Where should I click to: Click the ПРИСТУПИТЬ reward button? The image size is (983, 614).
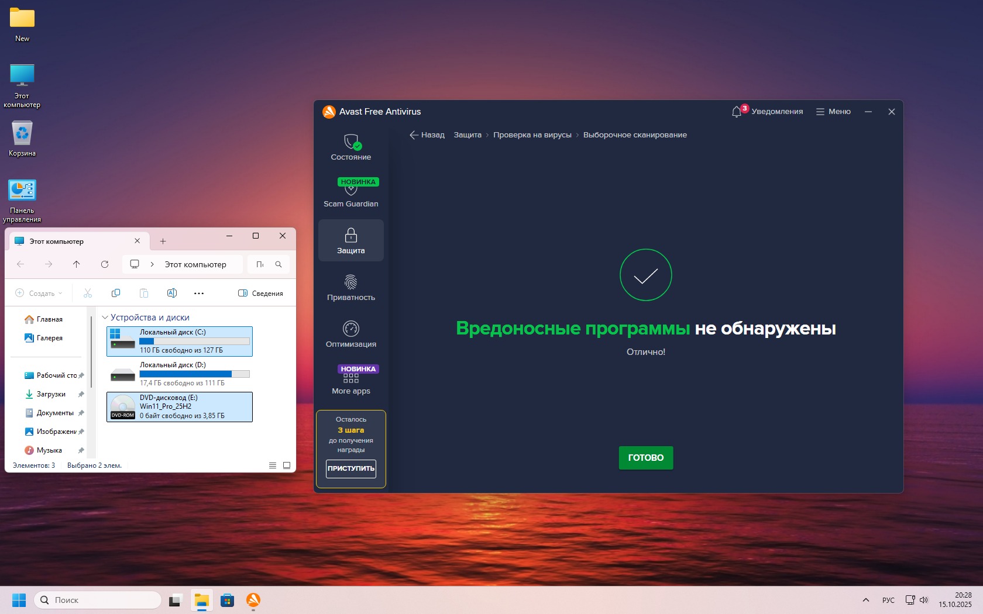pos(350,468)
